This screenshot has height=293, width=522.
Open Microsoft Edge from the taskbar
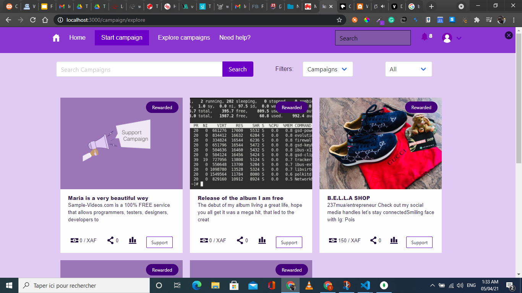[x=197, y=285]
